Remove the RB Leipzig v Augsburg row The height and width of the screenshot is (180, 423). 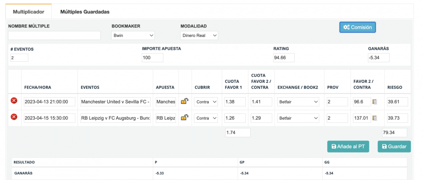pos(14,117)
